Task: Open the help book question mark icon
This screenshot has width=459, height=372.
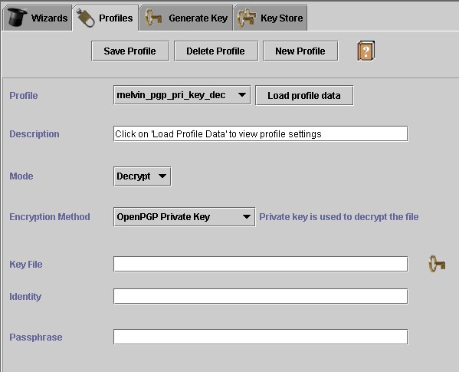Action: click(x=366, y=51)
